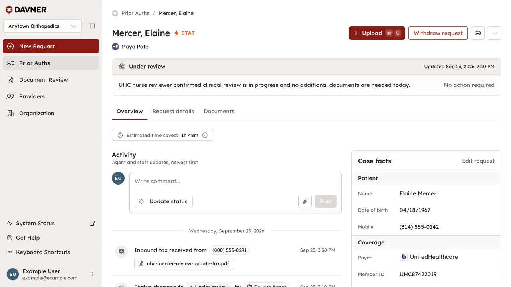Navigate to Providers page
Screen dimensions: 511x287
point(51,96)
